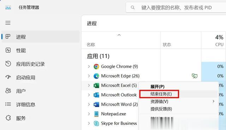Select the Notepad.exe row text

click(114, 114)
